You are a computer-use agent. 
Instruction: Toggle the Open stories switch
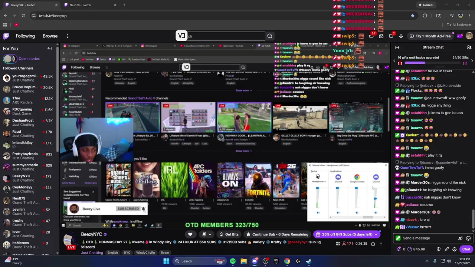(10, 59)
